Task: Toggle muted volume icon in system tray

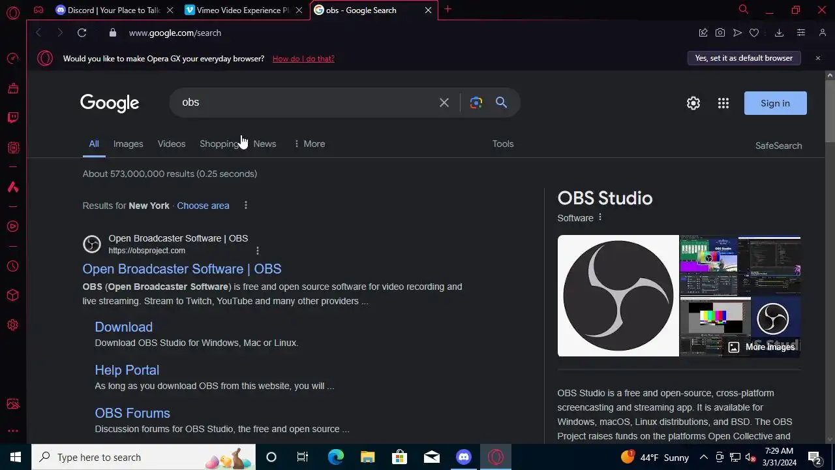Action: [751, 457]
